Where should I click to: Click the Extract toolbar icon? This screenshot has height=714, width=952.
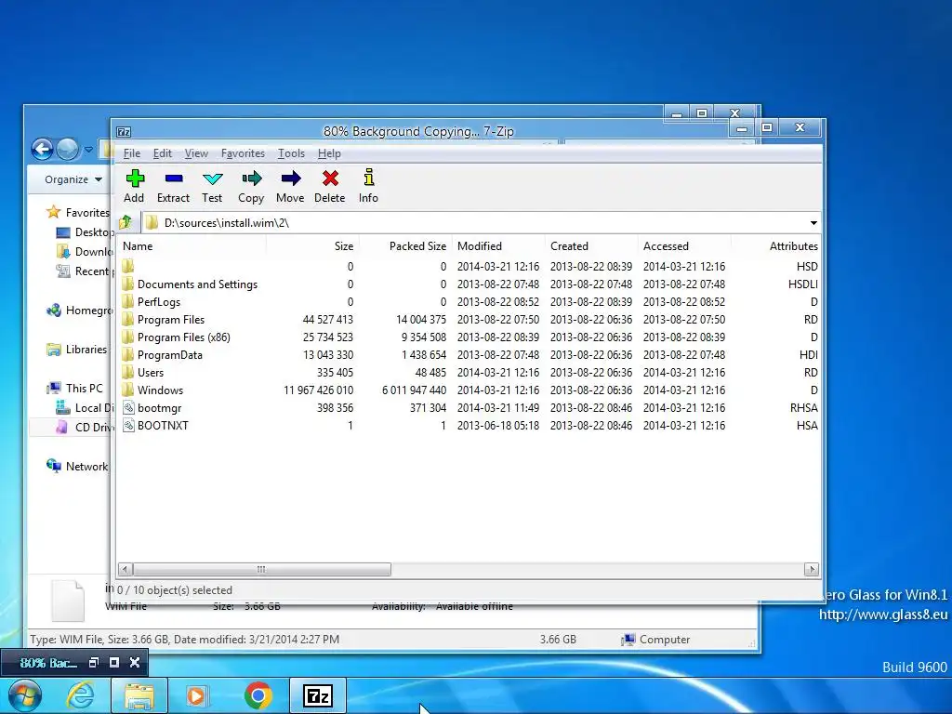[x=174, y=178]
